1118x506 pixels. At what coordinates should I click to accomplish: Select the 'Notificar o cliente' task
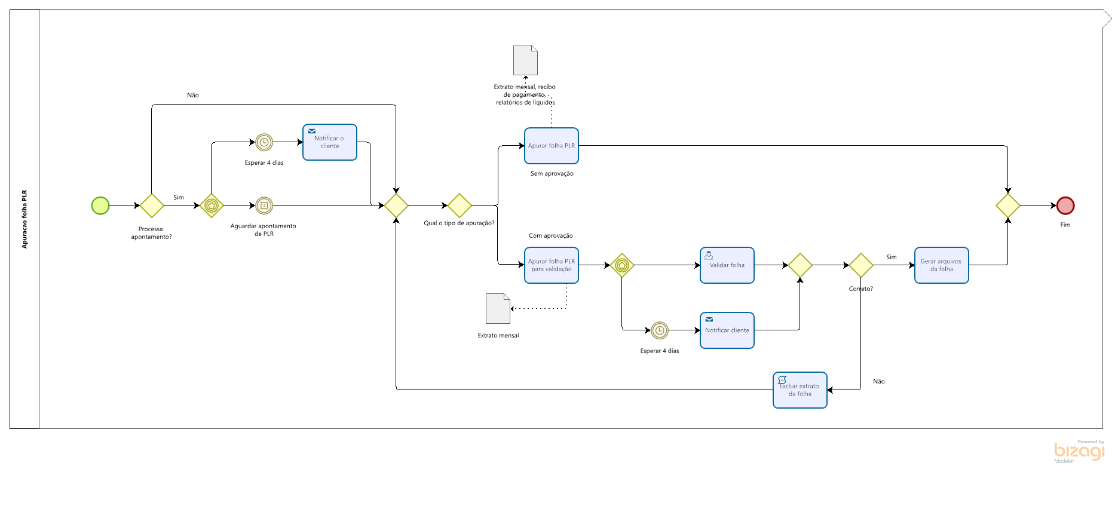pyautogui.click(x=330, y=142)
